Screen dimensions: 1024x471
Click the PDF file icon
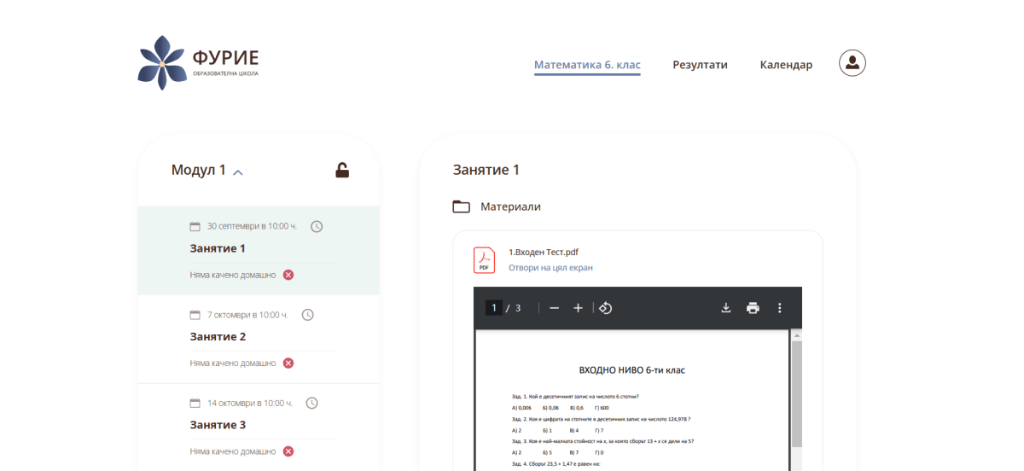click(484, 259)
